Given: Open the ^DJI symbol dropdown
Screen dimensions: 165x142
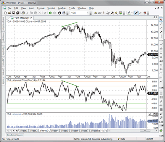Looking at the screenshot, I should [x=87, y=13].
